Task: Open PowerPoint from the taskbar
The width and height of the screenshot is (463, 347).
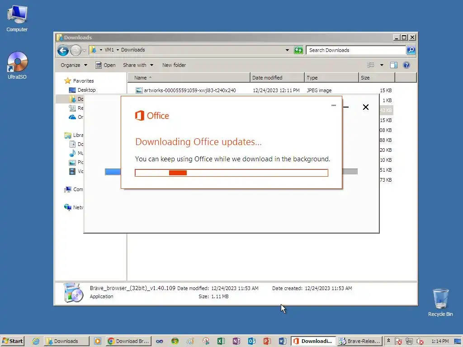Action: (x=267, y=341)
